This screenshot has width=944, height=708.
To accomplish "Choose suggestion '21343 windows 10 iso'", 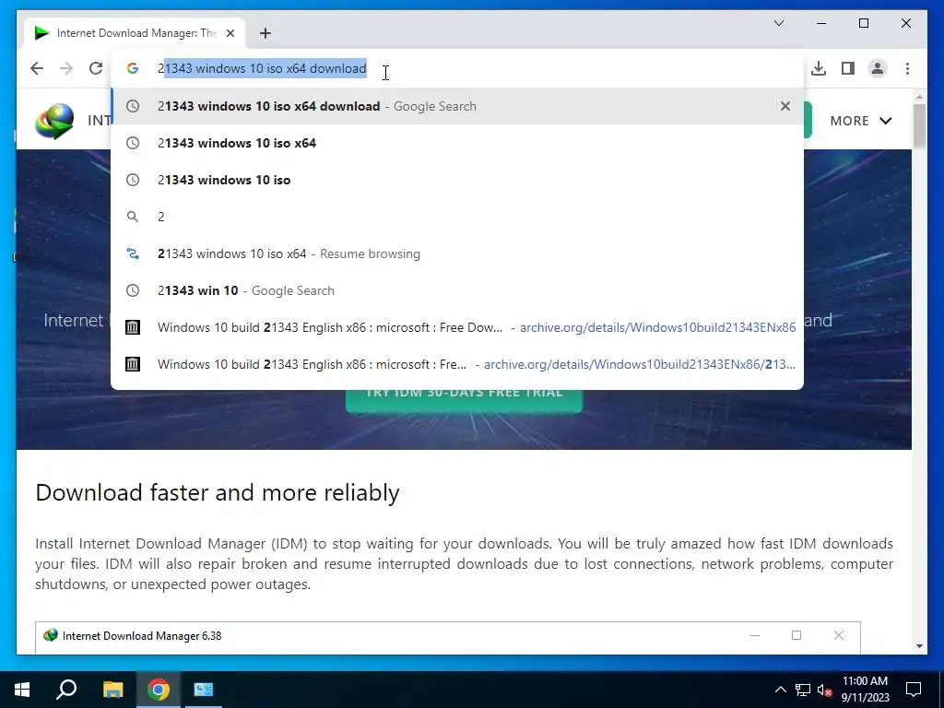I will click(457, 180).
